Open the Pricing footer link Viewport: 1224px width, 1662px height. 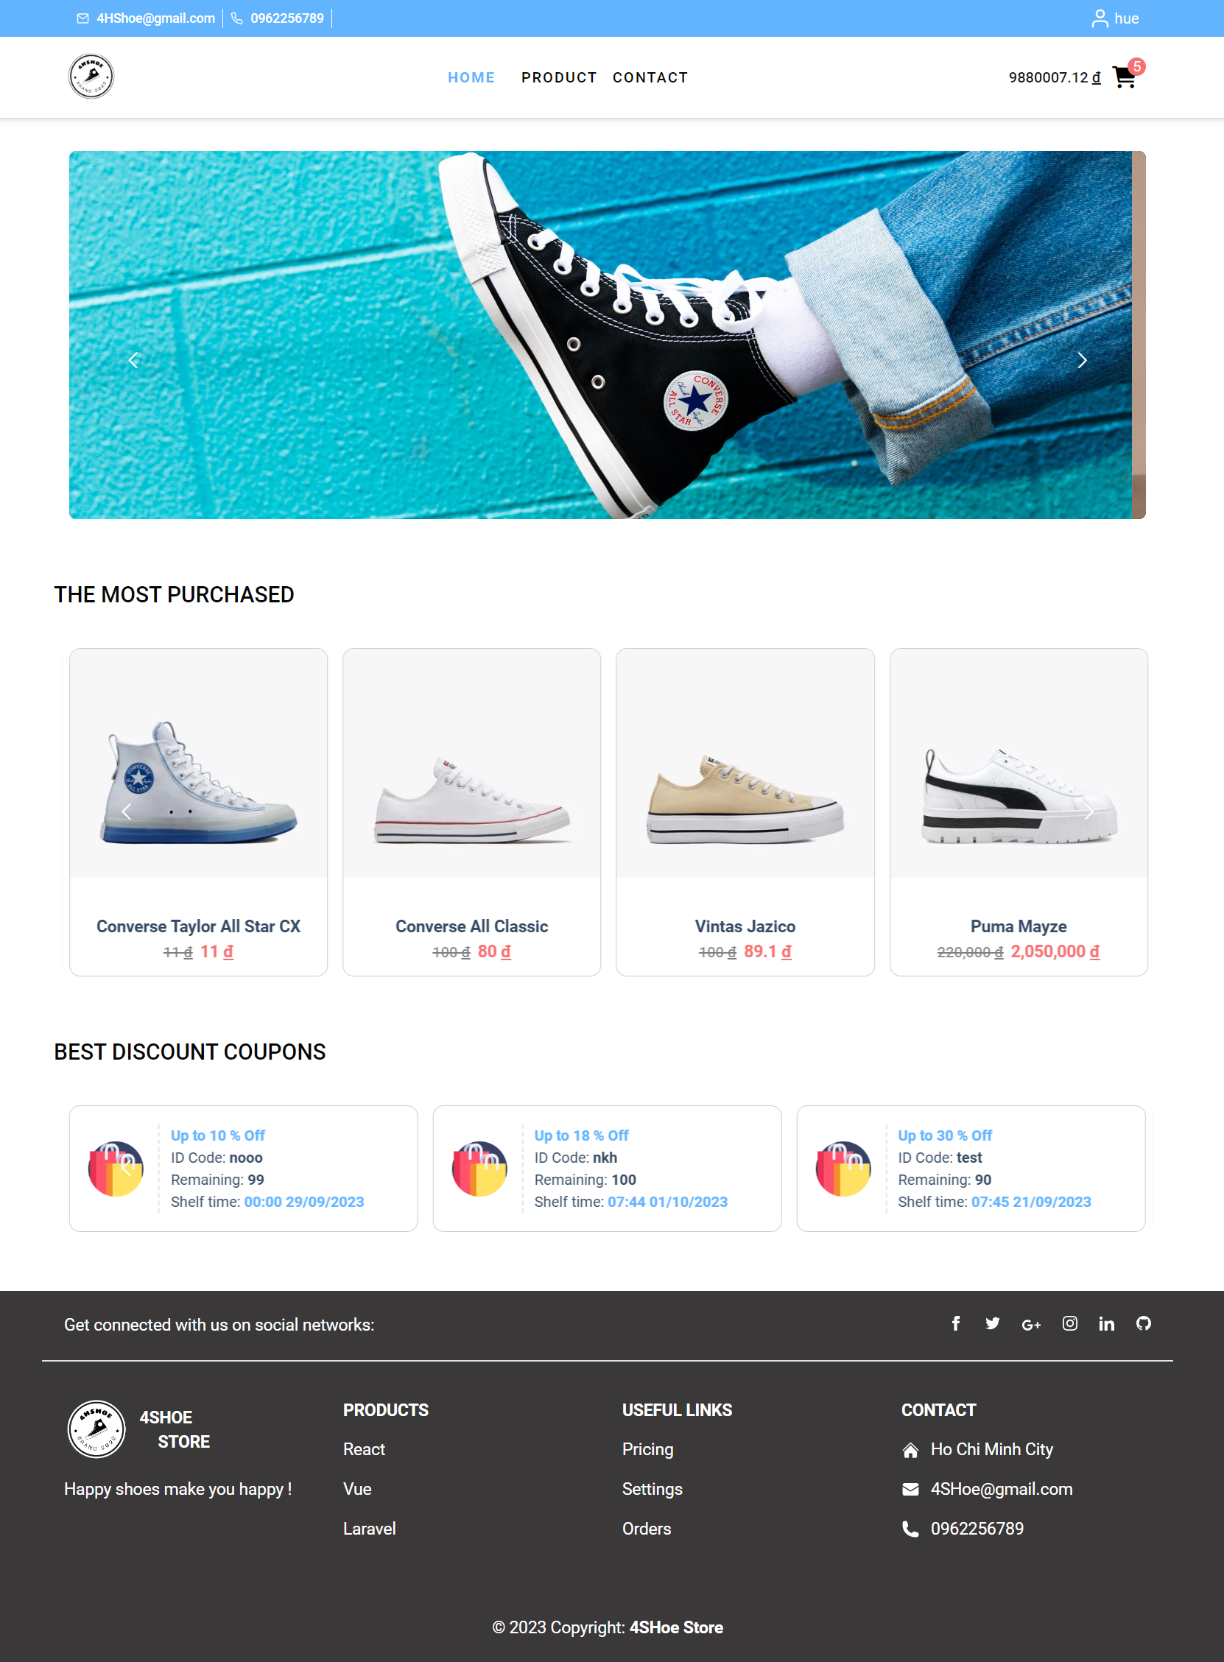click(647, 1448)
